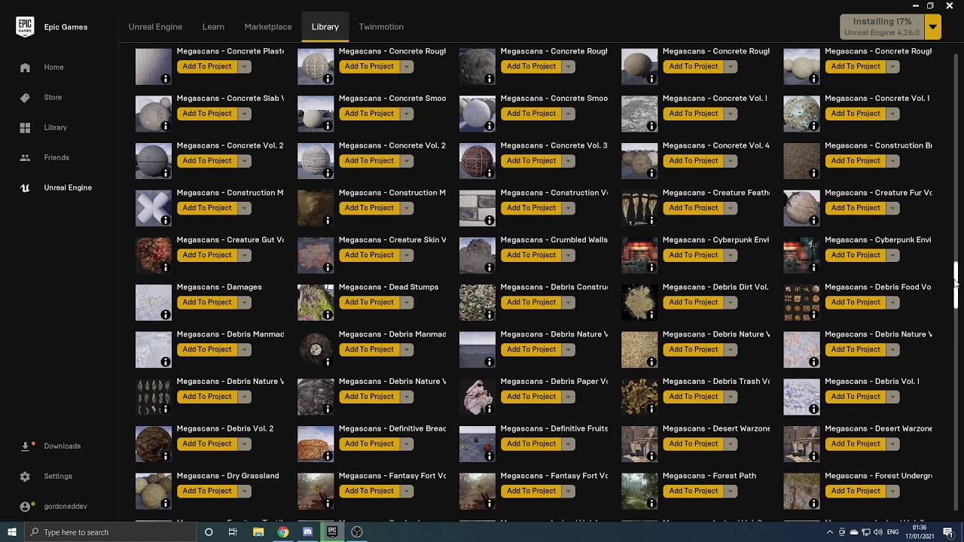Select the Library tab
This screenshot has width=964, height=542.
tap(325, 26)
